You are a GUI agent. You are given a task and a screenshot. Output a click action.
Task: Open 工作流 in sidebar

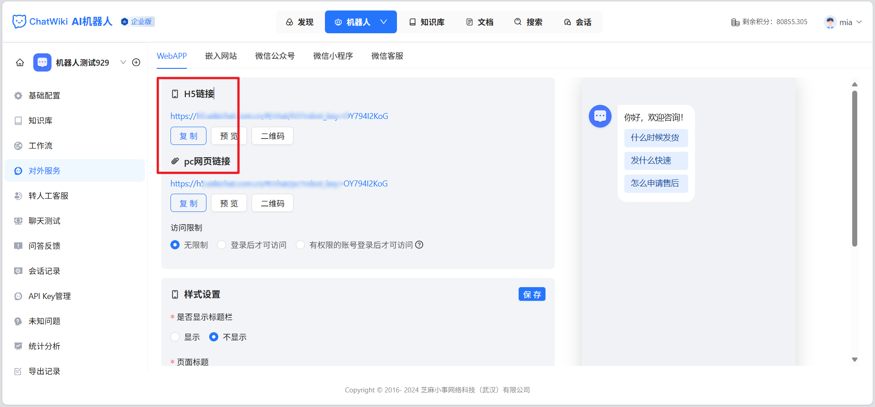coord(75,145)
